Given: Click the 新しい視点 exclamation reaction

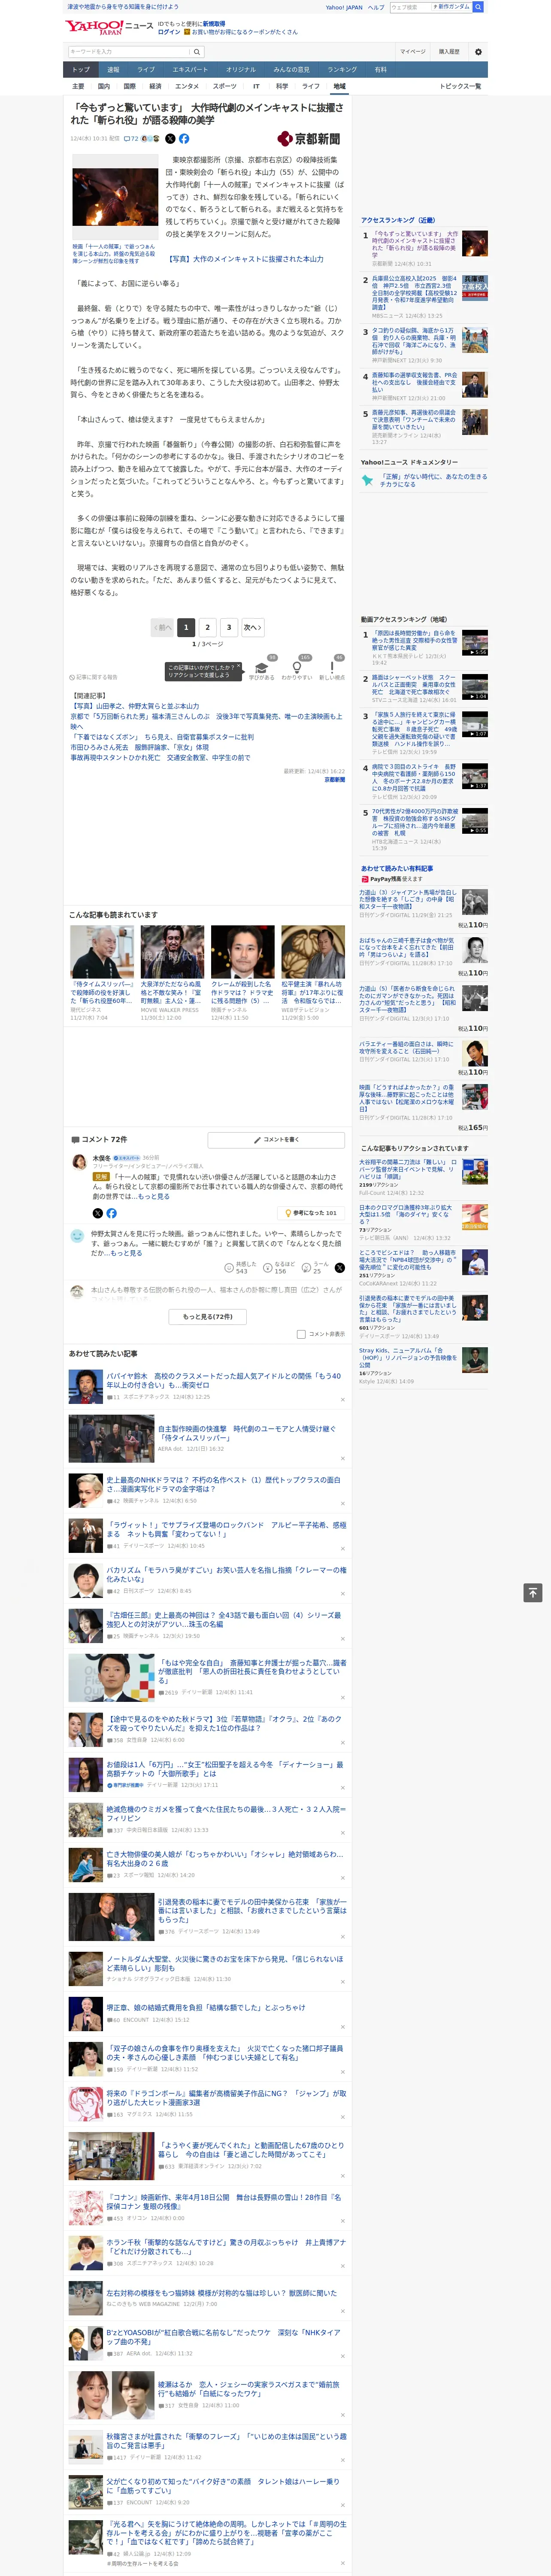Looking at the screenshot, I should tap(332, 669).
